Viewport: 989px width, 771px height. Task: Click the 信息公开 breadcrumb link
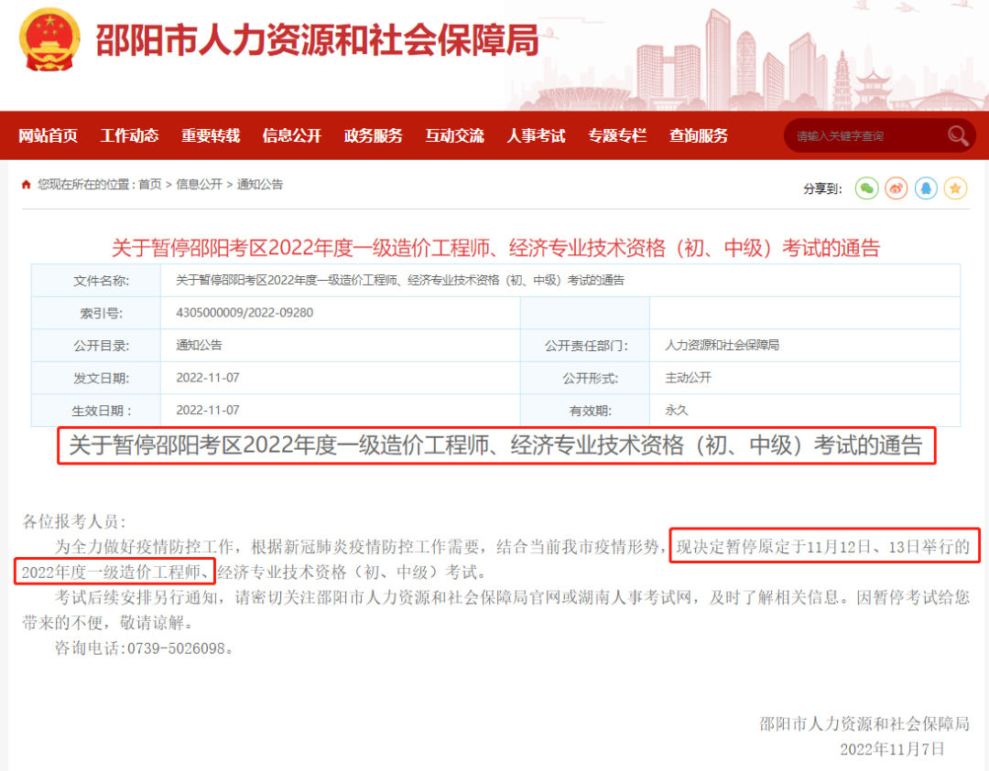199,185
